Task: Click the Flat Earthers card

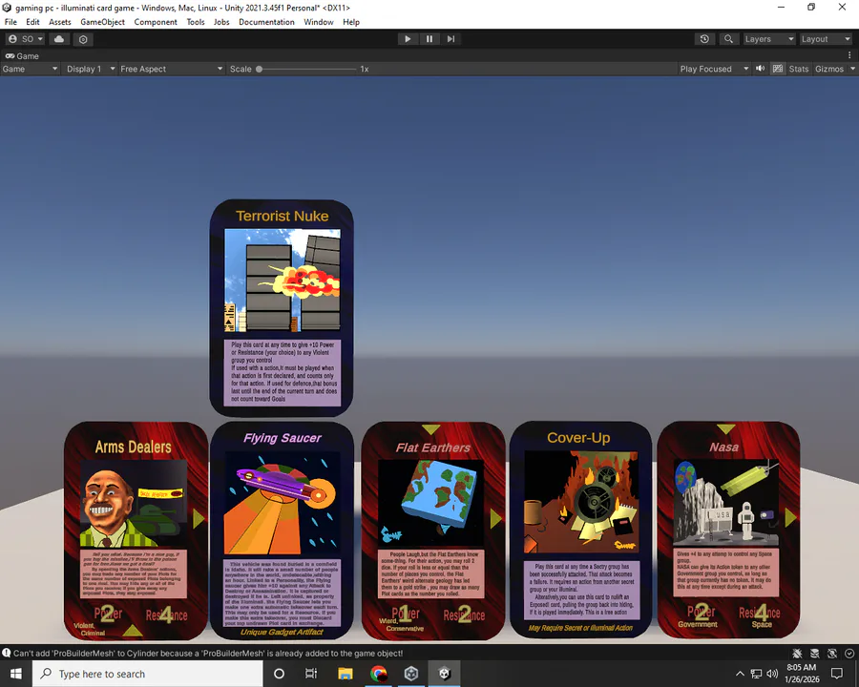Action: tap(432, 531)
